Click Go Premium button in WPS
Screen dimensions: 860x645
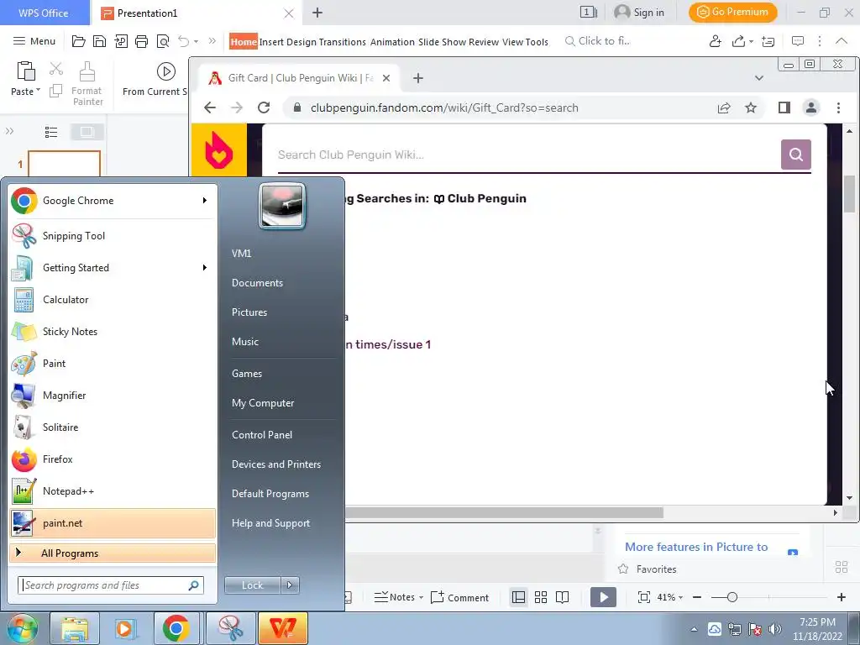732,12
